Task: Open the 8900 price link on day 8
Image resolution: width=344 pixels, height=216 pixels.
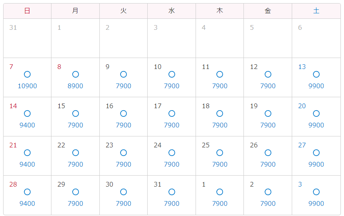Action: pyautogui.click(x=75, y=86)
